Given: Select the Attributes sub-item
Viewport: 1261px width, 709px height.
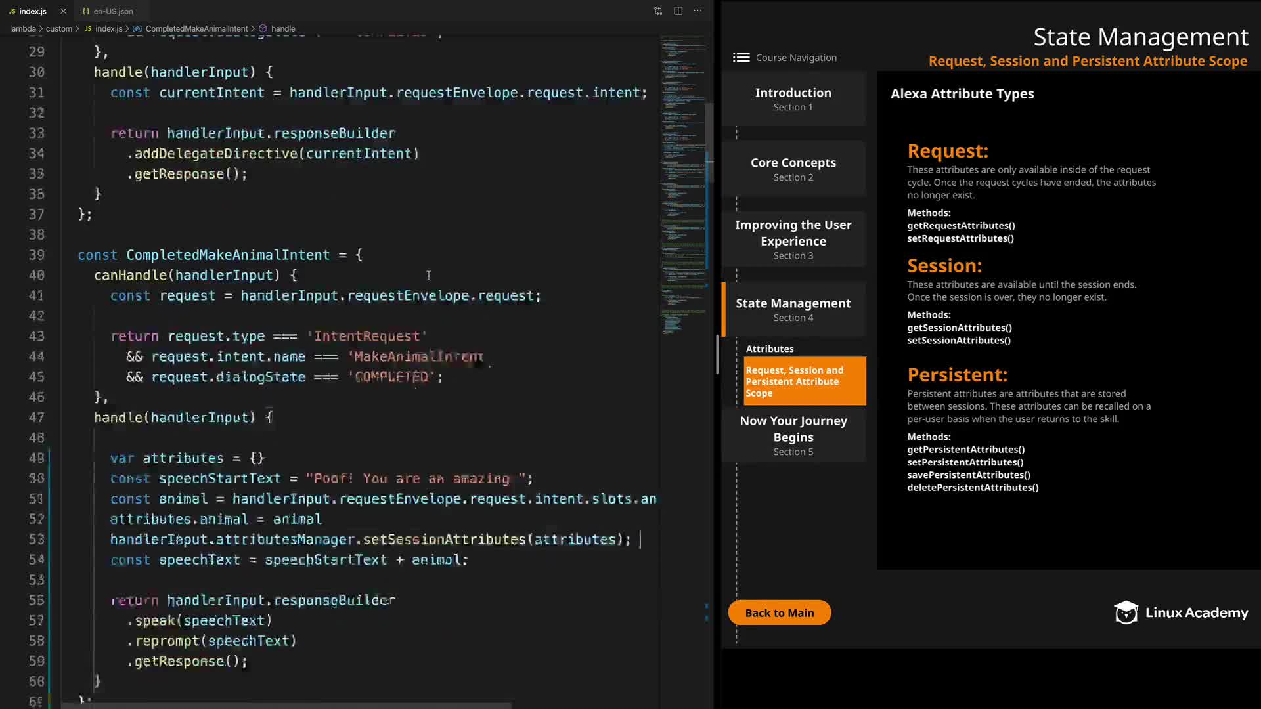Looking at the screenshot, I should (x=770, y=349).
